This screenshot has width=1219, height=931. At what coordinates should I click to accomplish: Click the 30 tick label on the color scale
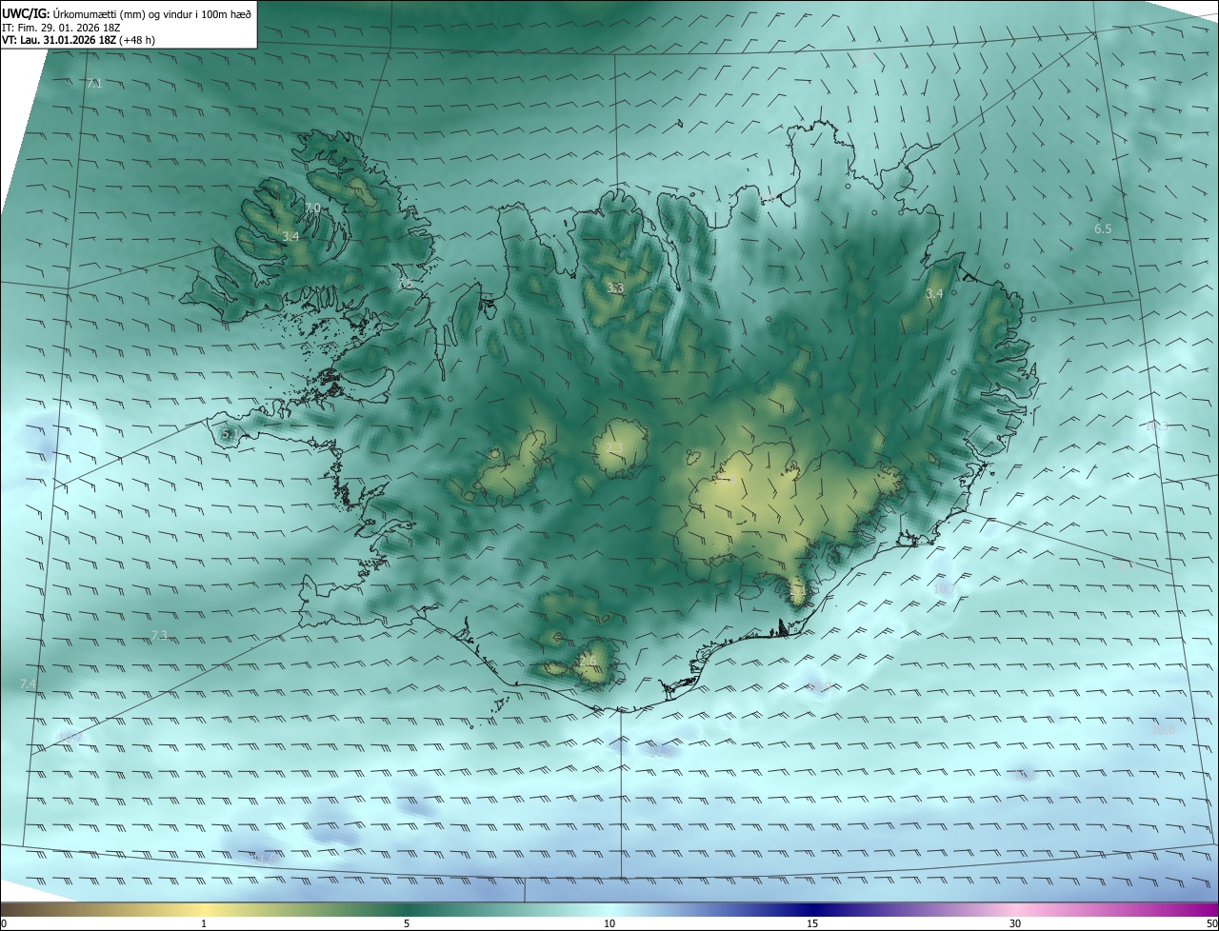pyautogui.click(x=1015, y=923)
